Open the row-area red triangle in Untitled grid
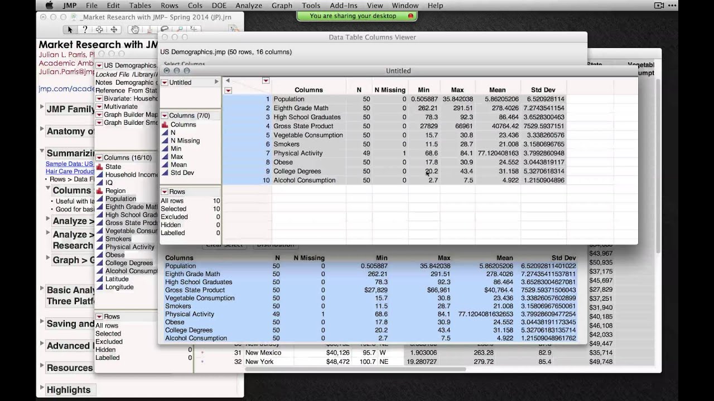 [228, 90]
